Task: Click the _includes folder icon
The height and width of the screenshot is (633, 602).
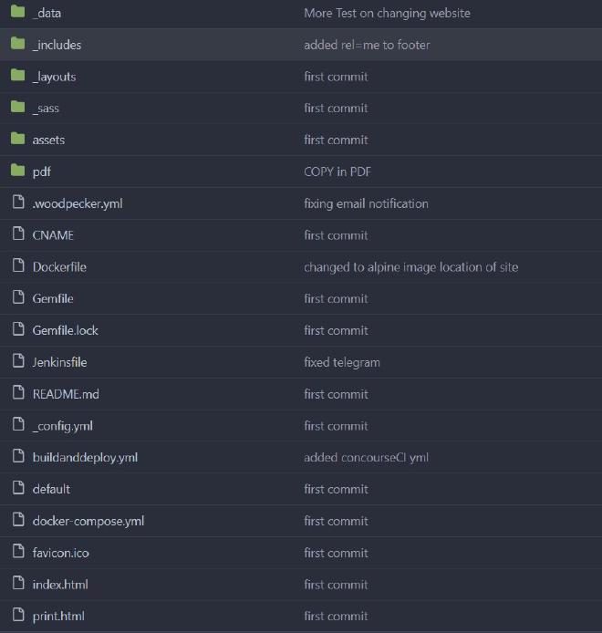Action: (17, 45)
